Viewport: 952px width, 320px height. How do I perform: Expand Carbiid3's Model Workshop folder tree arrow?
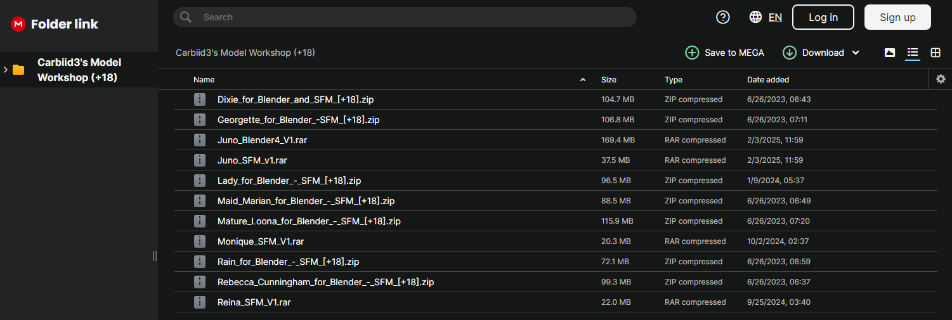tap(6, 69)
